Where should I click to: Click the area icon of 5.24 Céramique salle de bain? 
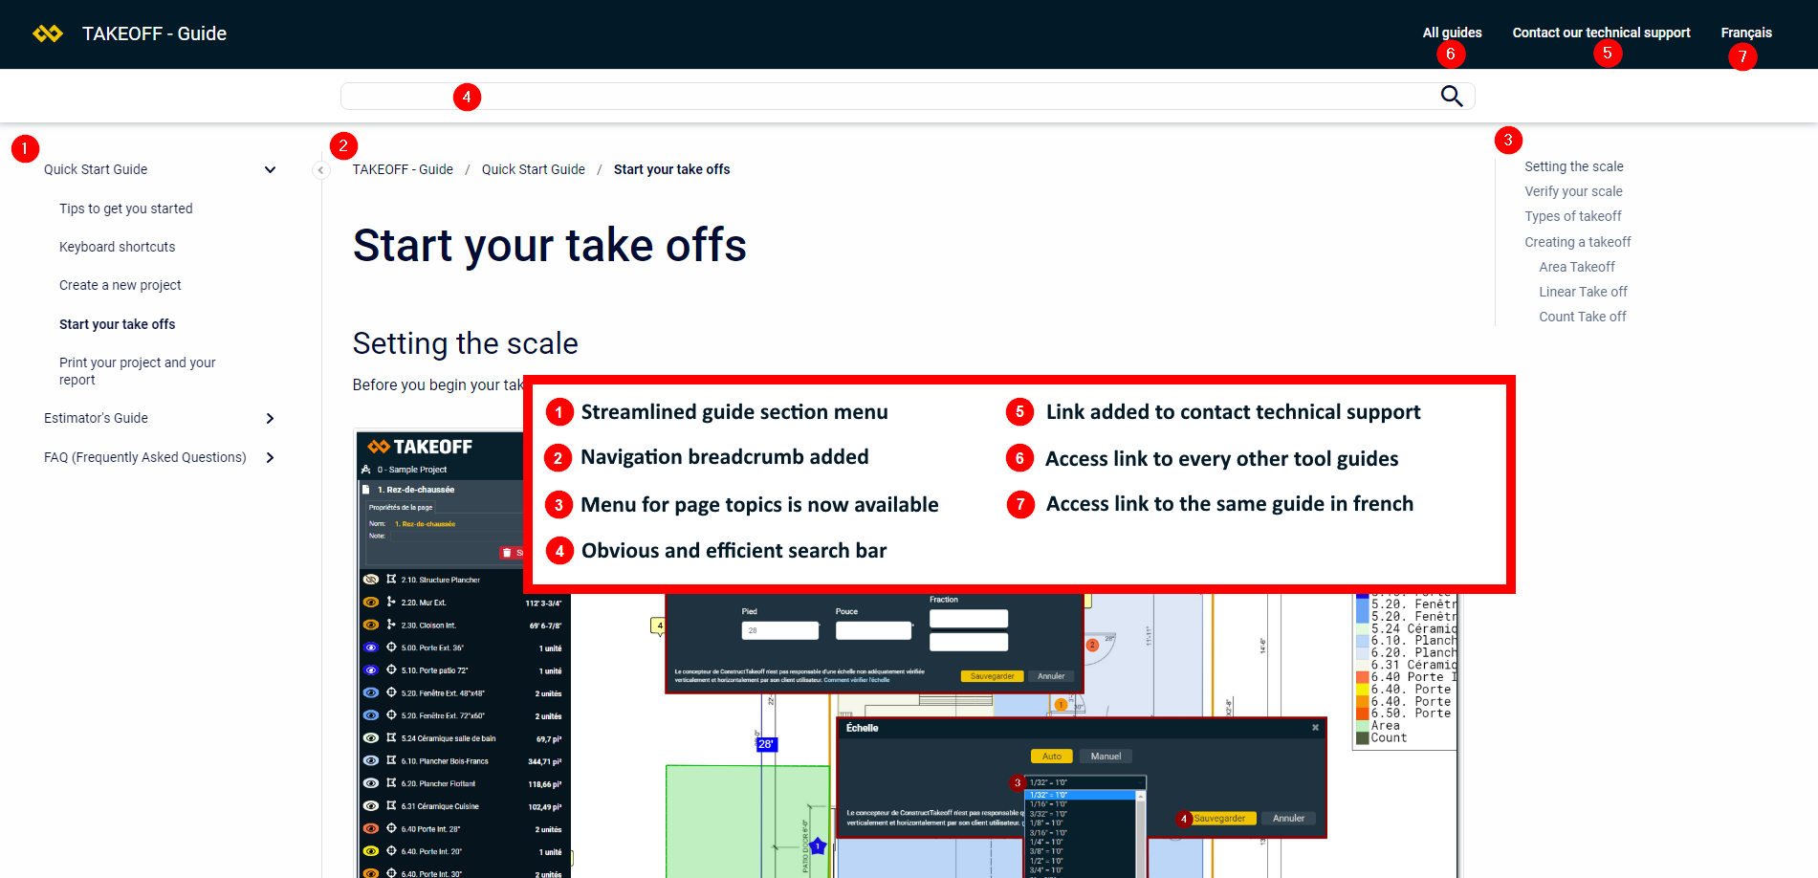[x=391, y=738]
